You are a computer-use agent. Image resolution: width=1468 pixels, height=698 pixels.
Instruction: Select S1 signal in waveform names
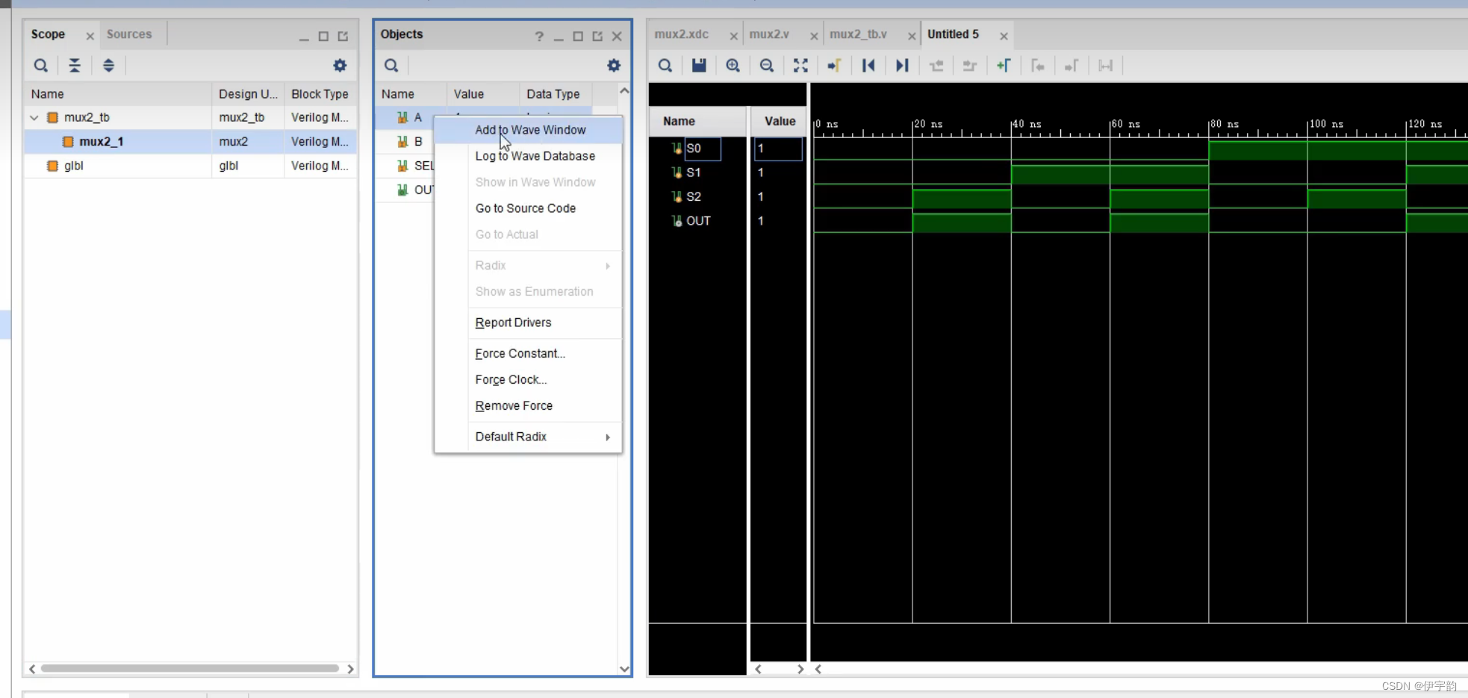pos(694,172)
